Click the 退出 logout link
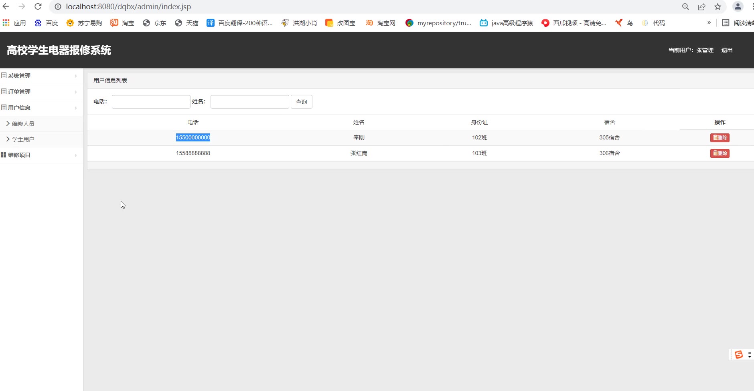The height and width of the screenshot is (391, 754). 727,50
